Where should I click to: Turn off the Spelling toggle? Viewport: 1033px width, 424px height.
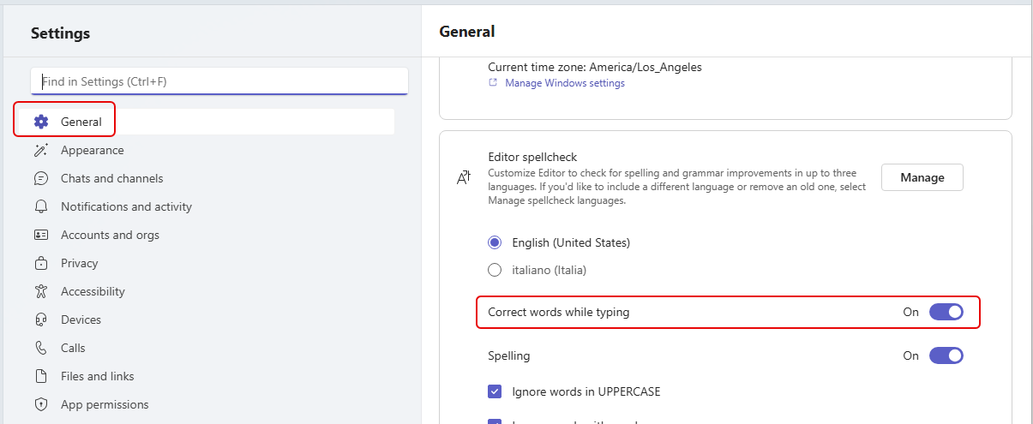(946, 355)
